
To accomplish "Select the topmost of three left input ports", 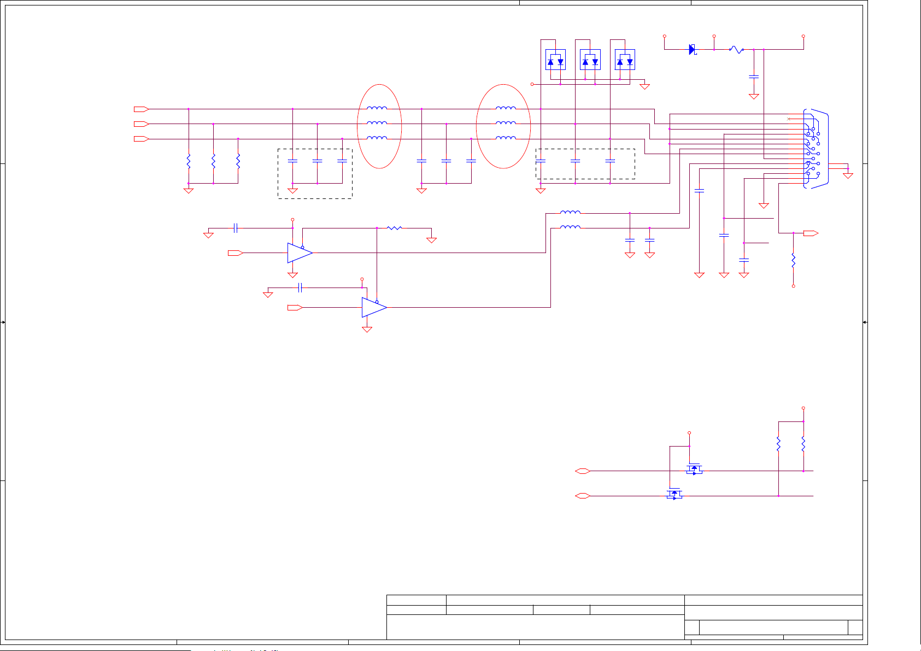I will [x=141, y=109].
